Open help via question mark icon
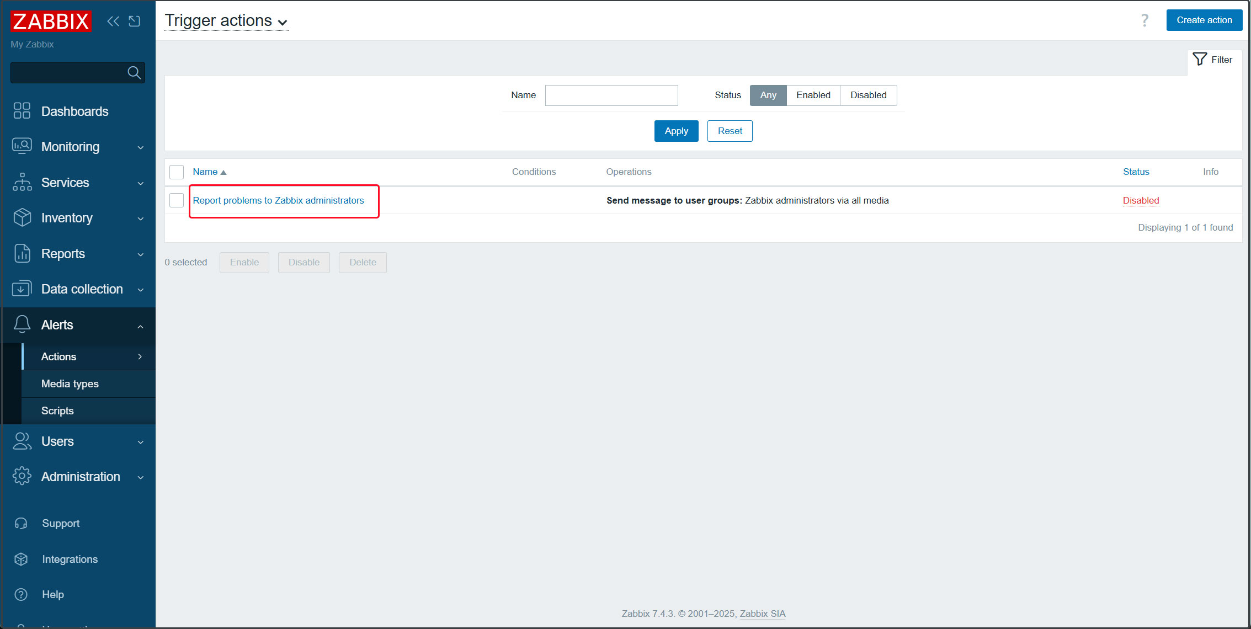The height and width of the screenshot is (629, 1251). click(1144, 20)
